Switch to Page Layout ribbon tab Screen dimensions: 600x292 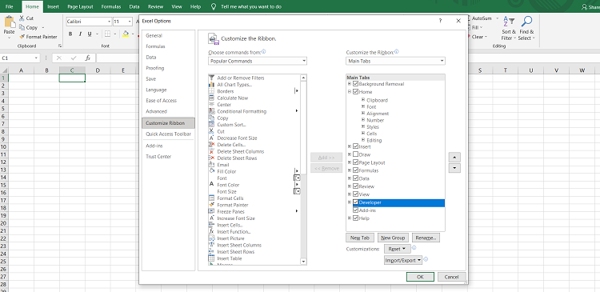pos(80,6)
